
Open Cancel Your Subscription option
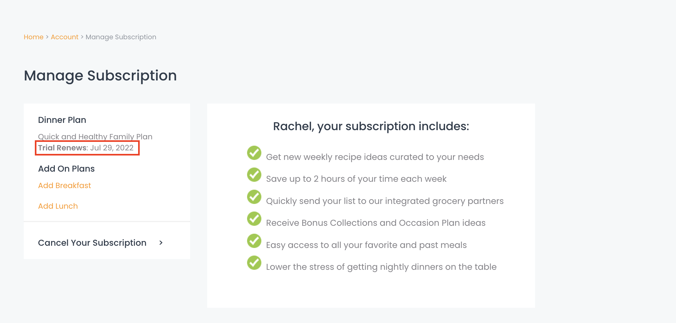(92, 243)
